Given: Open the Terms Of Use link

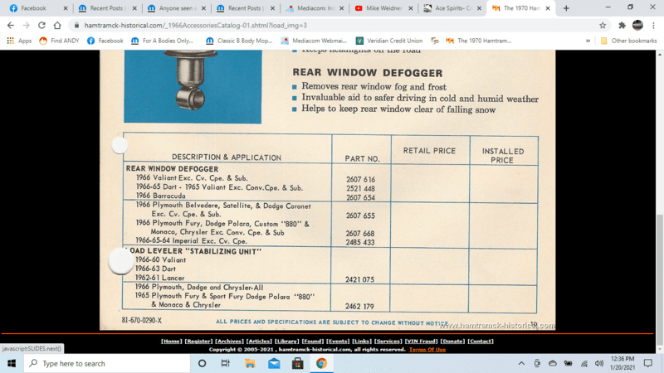Looking at the screenshot, I should point(427,349).
